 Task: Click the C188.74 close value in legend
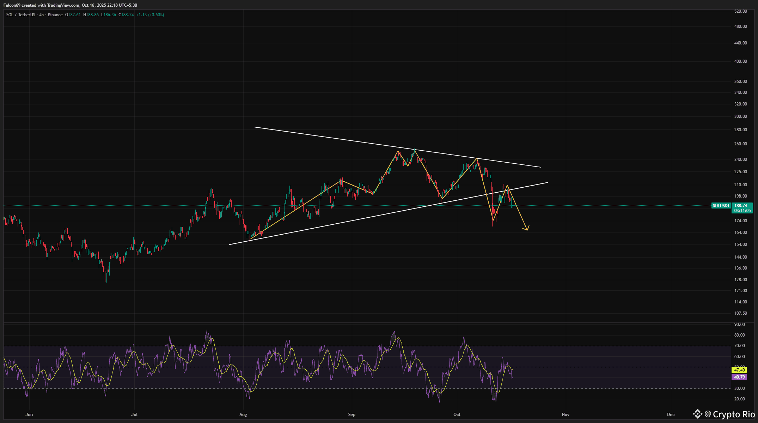pos(126,15)
